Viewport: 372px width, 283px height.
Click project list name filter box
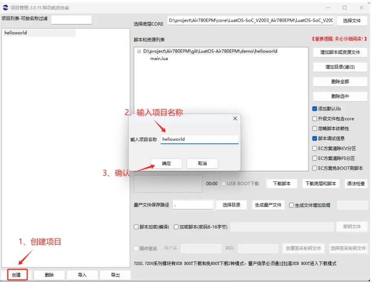[x=71, y=20]
